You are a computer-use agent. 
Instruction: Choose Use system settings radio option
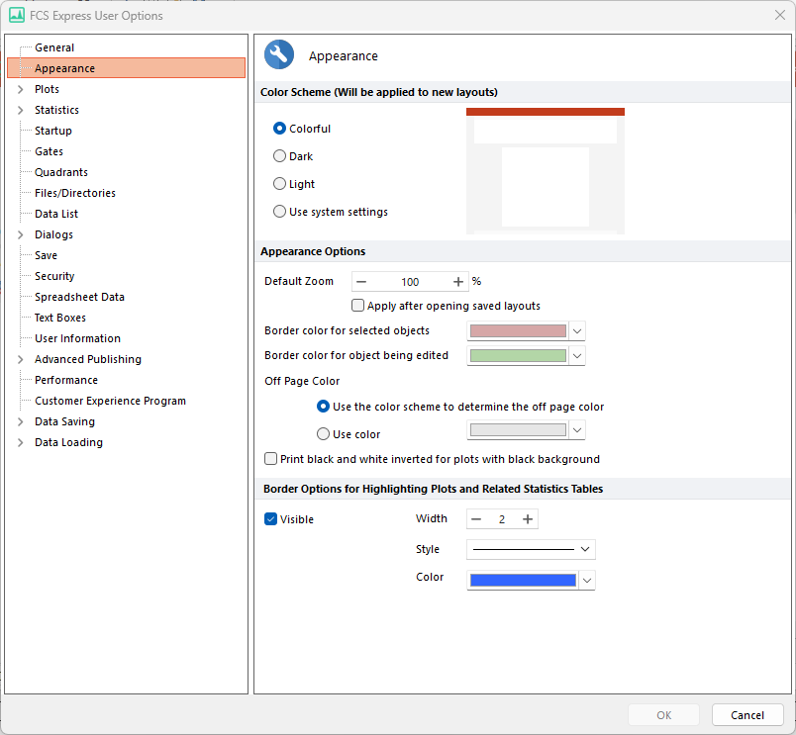click(279, 212)
